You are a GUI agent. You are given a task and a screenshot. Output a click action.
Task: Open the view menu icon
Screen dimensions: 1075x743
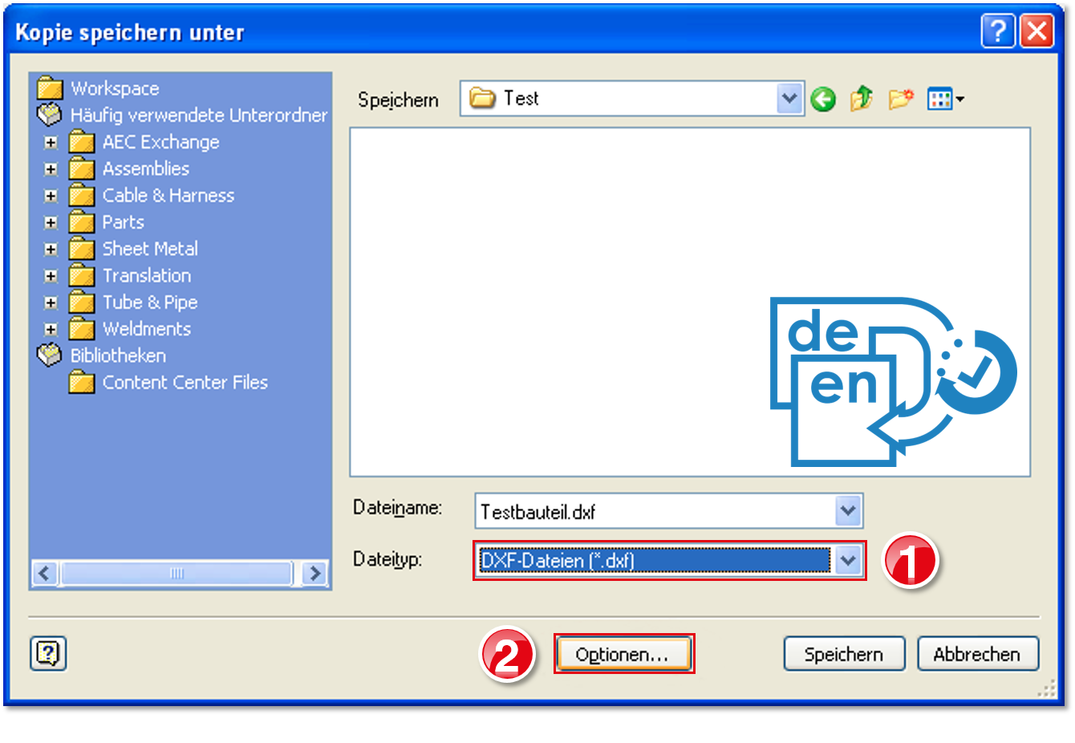tap(944, 99)
